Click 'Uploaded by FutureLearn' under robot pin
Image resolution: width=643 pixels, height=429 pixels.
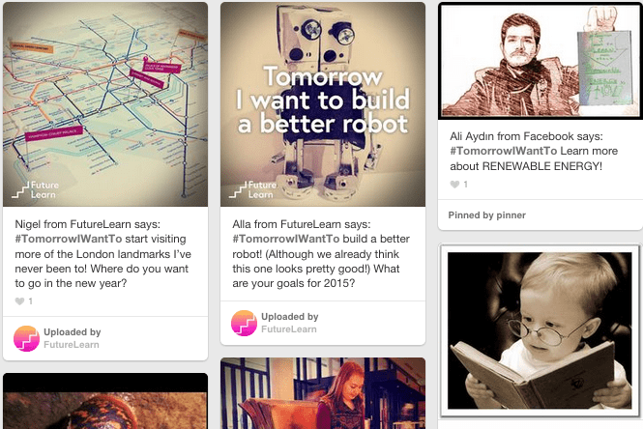click(x=289, y=323)
